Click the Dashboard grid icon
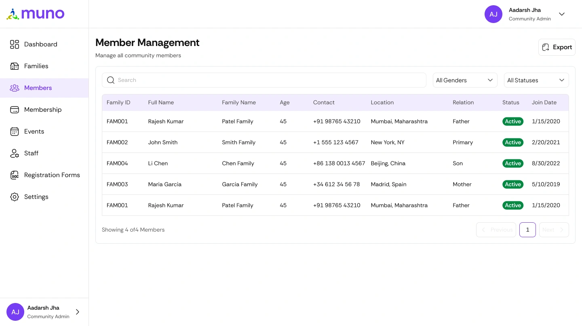 coord(15,44)
